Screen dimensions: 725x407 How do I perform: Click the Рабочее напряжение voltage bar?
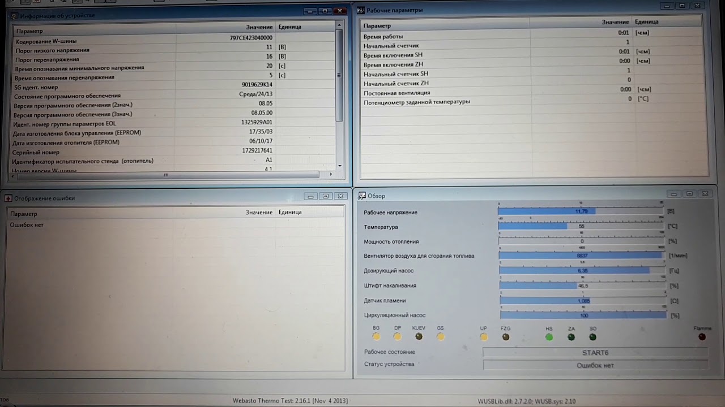(581, 211)
